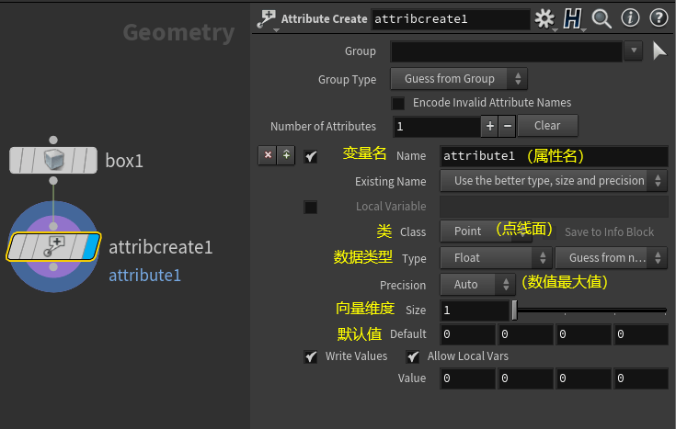
Task: Click the Houdini H presets icon
Action: coord(573,17)
